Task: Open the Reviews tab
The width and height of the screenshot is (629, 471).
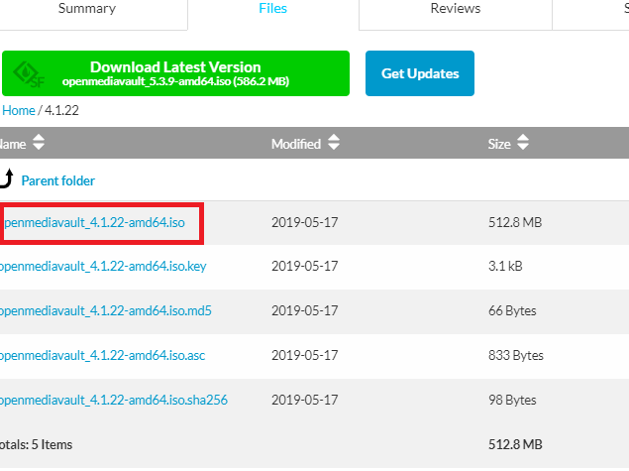Action: click(x=456, y=9)
